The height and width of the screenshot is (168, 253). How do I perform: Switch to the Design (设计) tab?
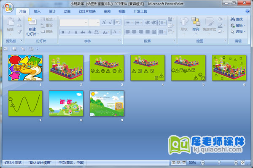[x=52, y=11]
